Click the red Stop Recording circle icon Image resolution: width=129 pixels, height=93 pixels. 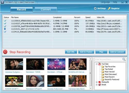point(5,52)
